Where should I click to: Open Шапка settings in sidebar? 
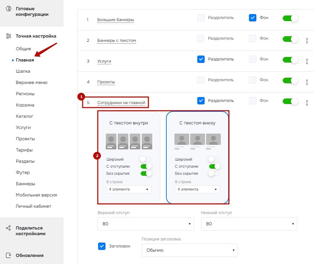coord(23,71)
